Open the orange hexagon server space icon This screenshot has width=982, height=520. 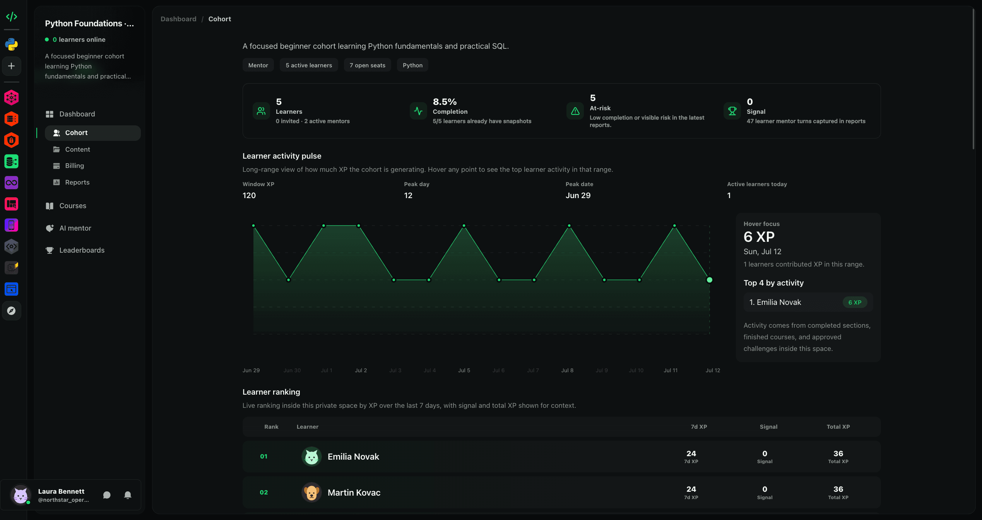[12, 119]
